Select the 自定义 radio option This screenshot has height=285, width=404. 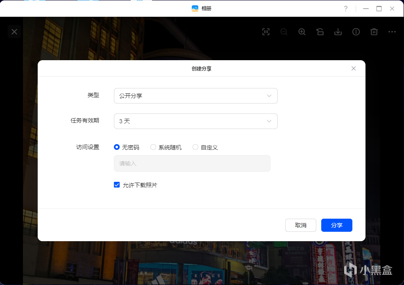(x=195, y=147)
